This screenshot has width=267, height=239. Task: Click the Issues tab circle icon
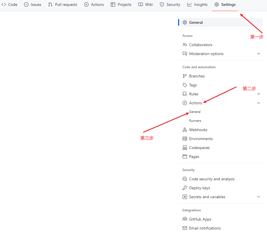26,4
